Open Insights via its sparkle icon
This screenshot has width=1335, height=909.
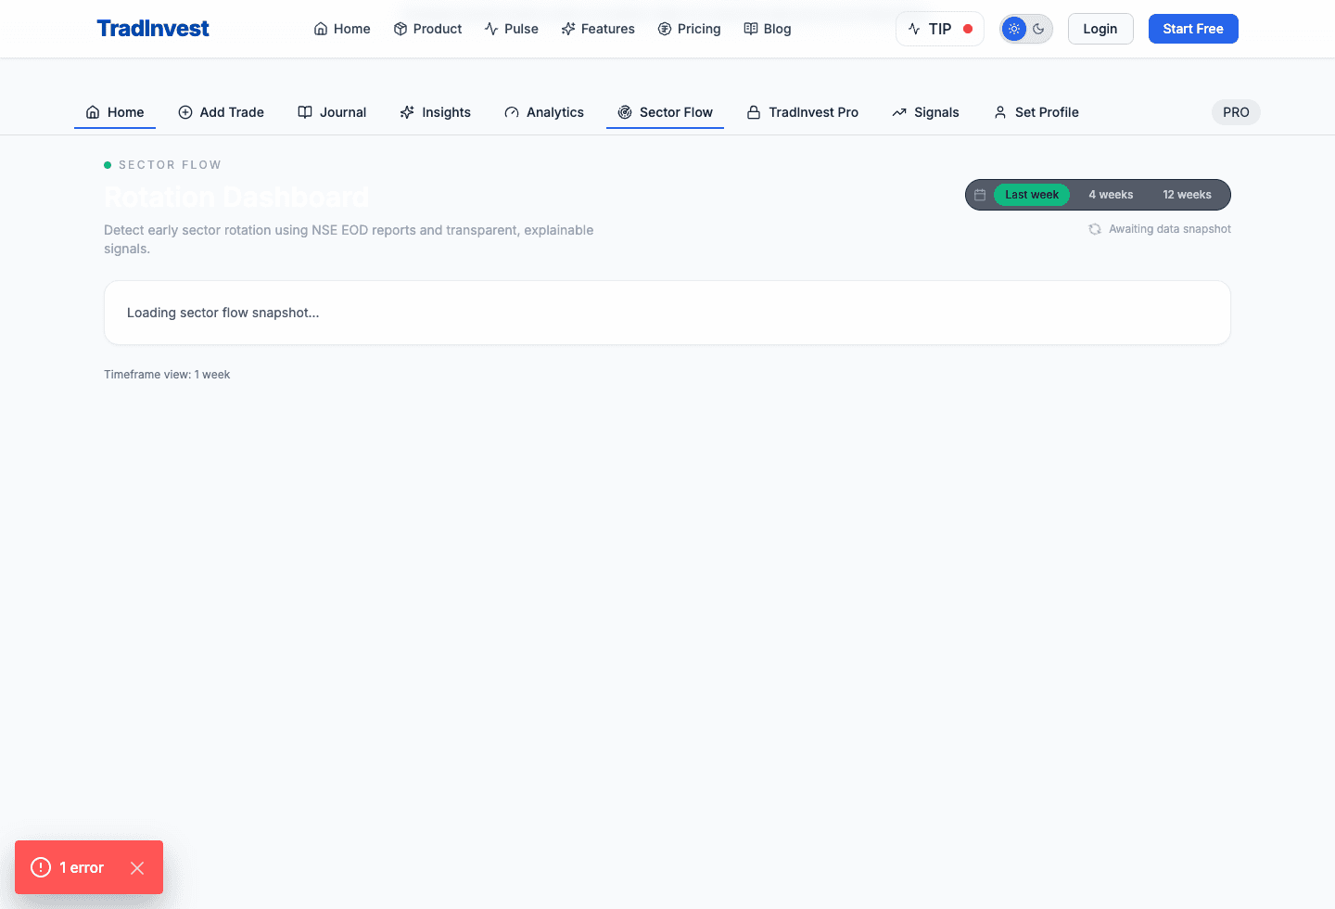click(x=406, y=111)
